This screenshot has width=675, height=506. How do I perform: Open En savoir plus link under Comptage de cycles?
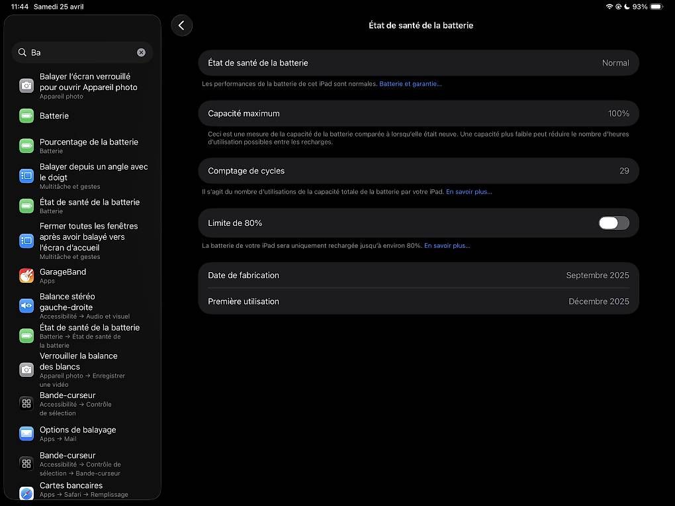click(x=469, y=191)
